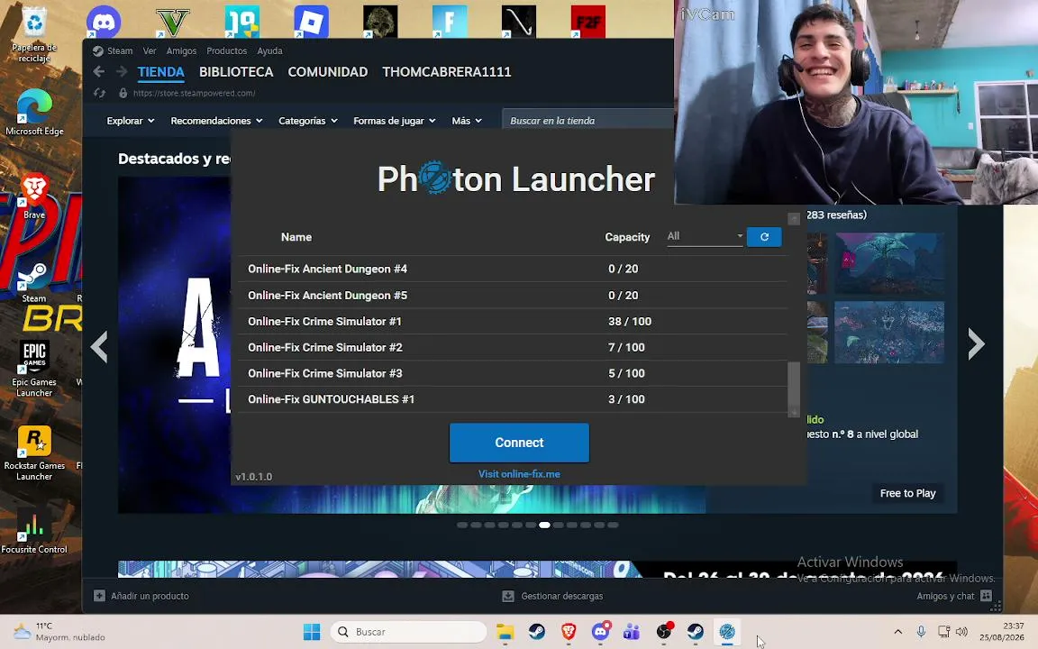Open the Rockstar Games Launcher shortcut
Image resolution: width=1038 pixels, height=649 pixels.
(33, 453)
